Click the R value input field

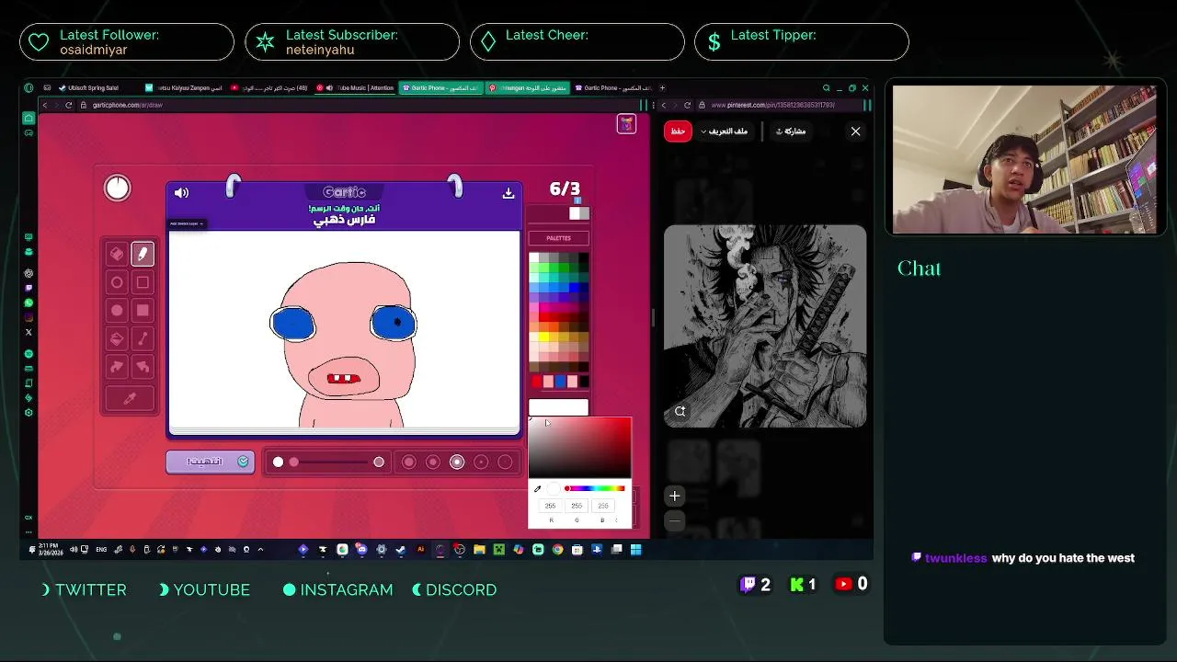[x=551, y=506]
